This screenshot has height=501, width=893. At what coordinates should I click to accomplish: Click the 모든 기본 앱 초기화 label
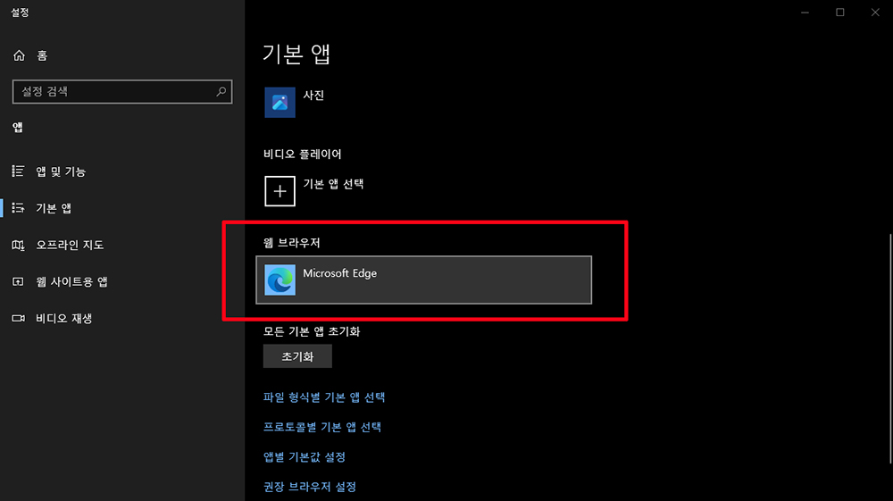coord(312,331)
